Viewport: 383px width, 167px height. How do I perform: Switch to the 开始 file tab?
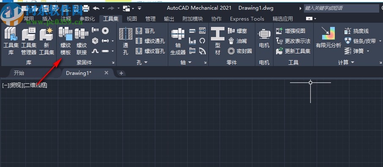[19, 73]
